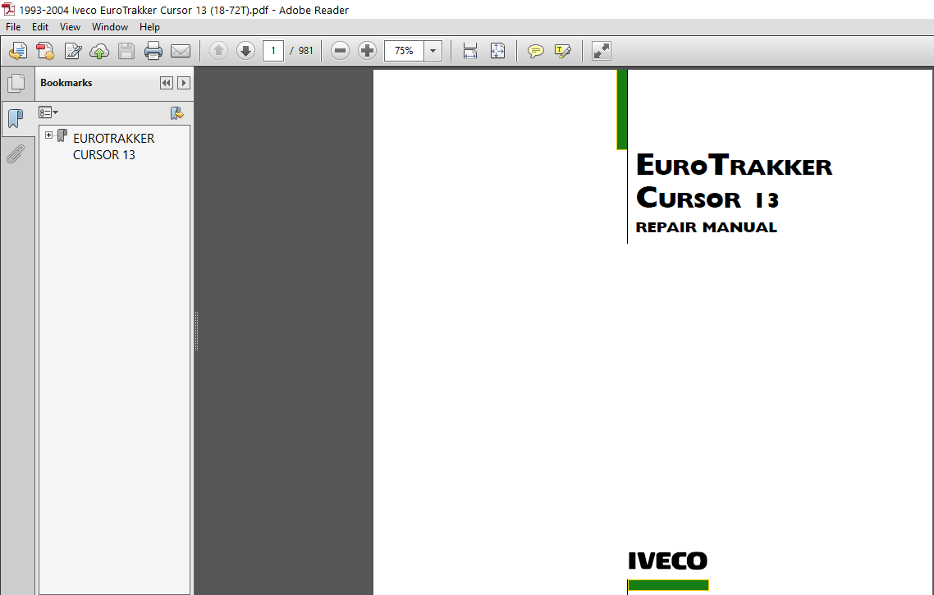Open the bookmarks options dropdown menu
This screenshot has height=595, width=934.
(48, 112)
